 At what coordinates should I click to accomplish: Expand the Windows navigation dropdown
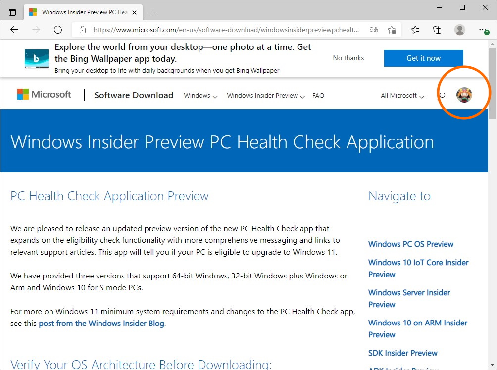[200, 95]
